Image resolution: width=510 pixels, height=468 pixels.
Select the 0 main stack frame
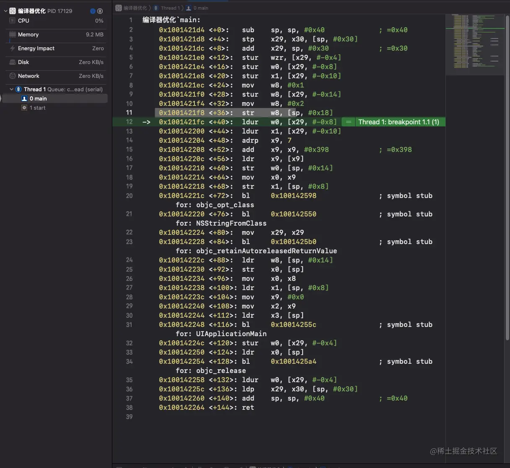pos(55,98)
